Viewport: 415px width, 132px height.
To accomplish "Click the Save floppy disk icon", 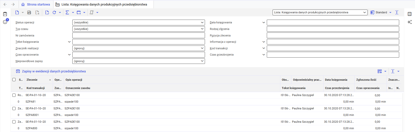I will pos(29,13).
